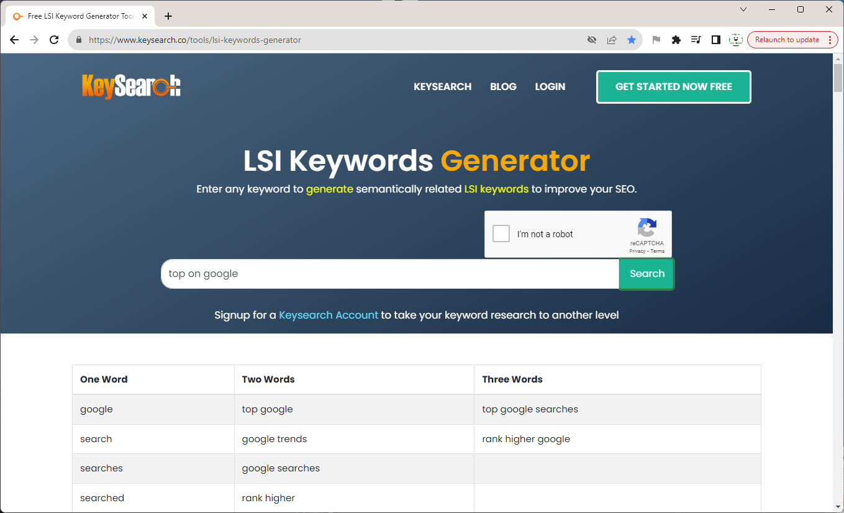Select the 'searched' table cell
844x513 pixels.
[x=153, y=498]
